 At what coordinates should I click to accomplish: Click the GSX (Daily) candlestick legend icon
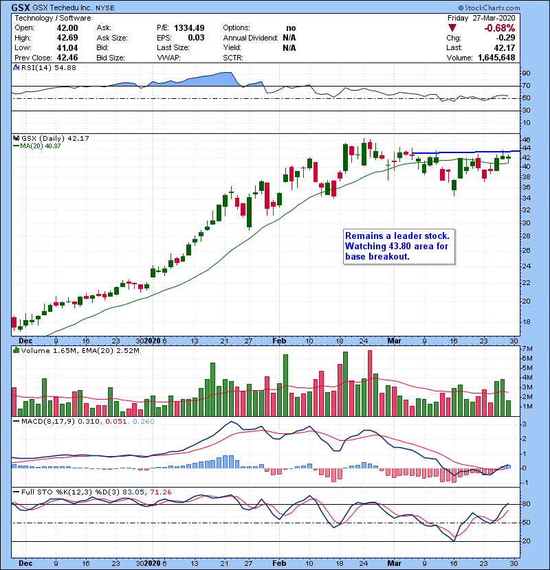16,138
